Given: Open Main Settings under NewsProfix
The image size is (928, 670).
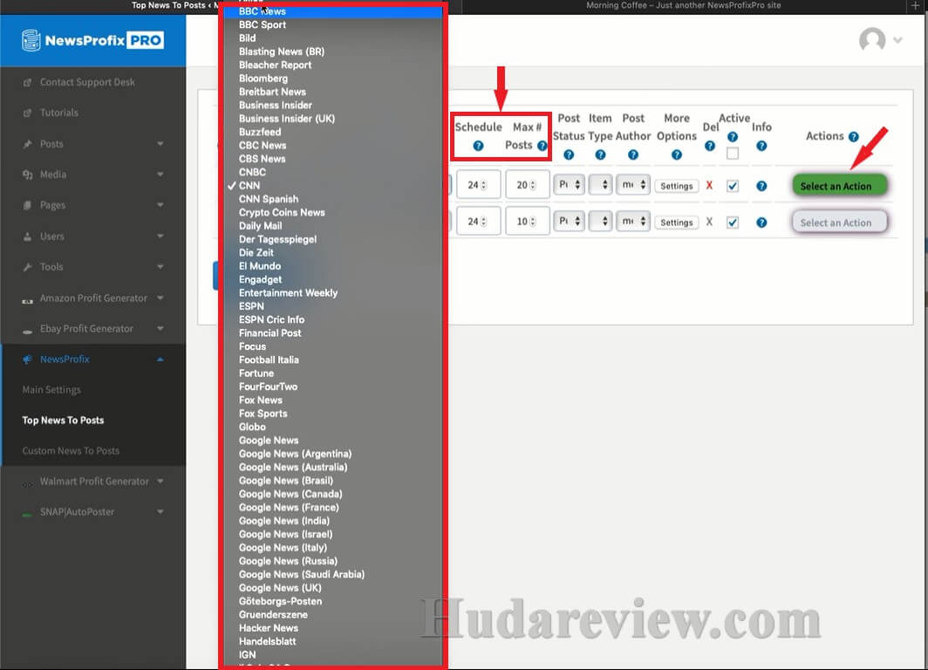Looking at the screenshot, I should (x=51, y=389).
